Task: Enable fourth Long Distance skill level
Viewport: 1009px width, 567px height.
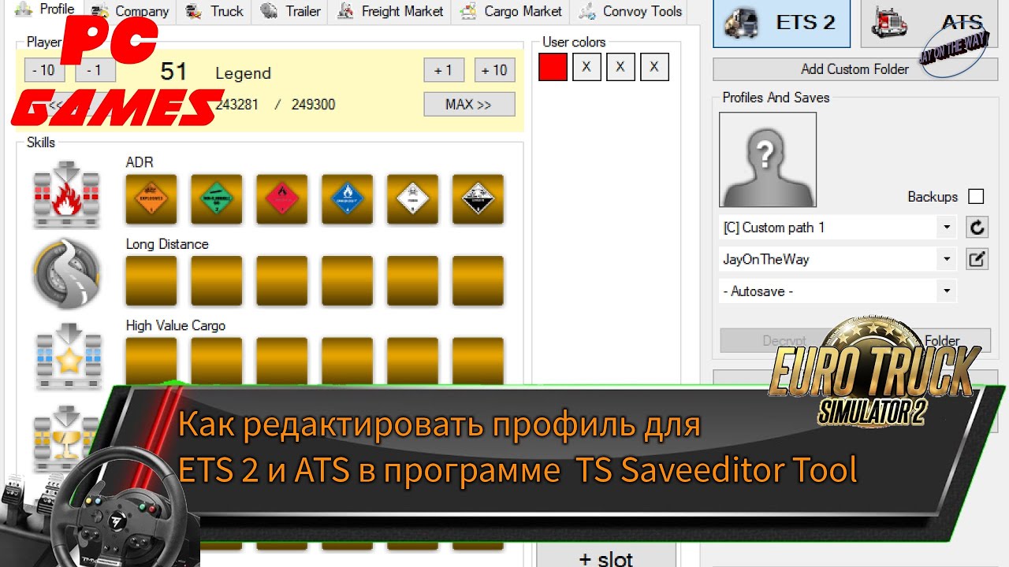Action: coord(348,281)
